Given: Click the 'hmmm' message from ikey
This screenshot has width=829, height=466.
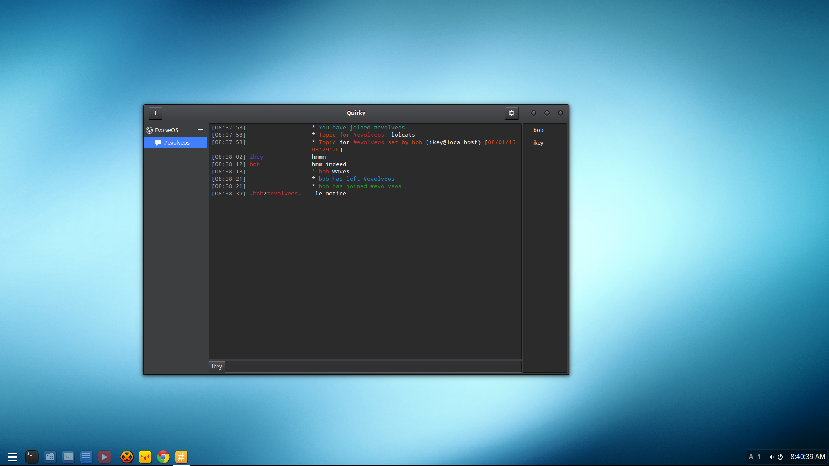Looking at the screenshot, I should [x=319, y=157].
